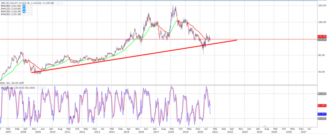Viewport: 327px width, 134px height.
Task: Select the red 51.400 oscillator value tag
Action: (321, 105)
